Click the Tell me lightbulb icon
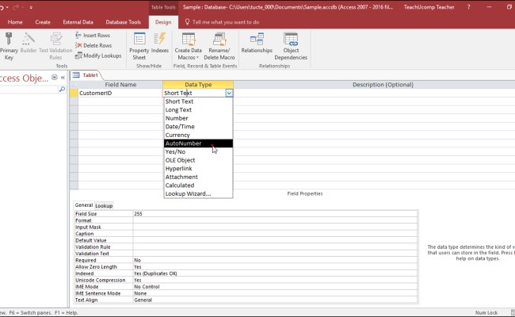 (x=187, y=22)
